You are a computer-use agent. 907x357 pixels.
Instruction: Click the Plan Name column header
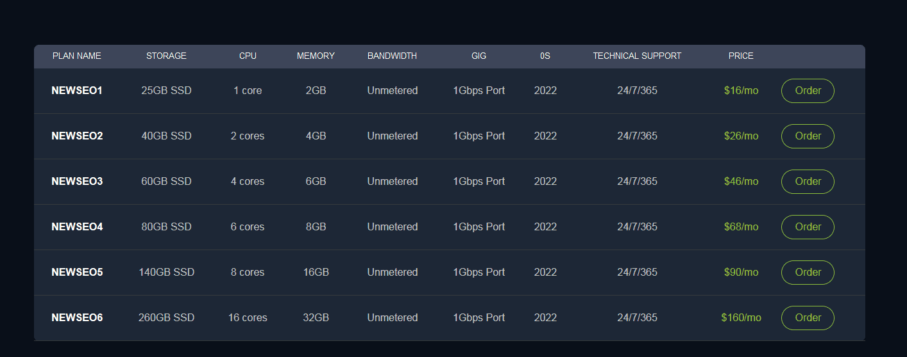click(x=77, y=56)
